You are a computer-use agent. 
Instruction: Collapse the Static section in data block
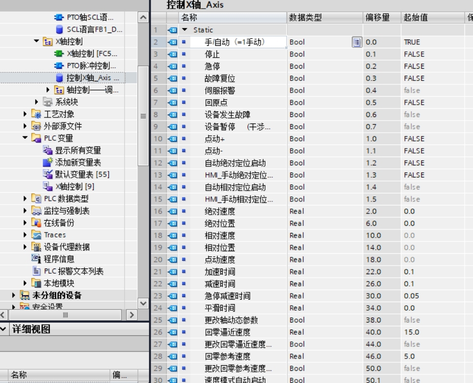pyautogui.click(x=185, y=30)
